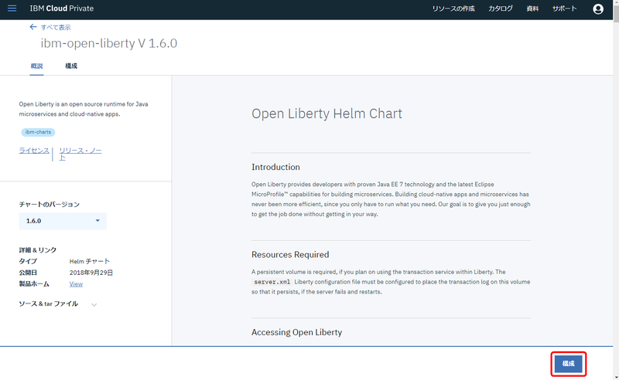The width and height of the screenshot is (619, 380).
Task: Click the すべて表示 back link
Action: point(56,27)
